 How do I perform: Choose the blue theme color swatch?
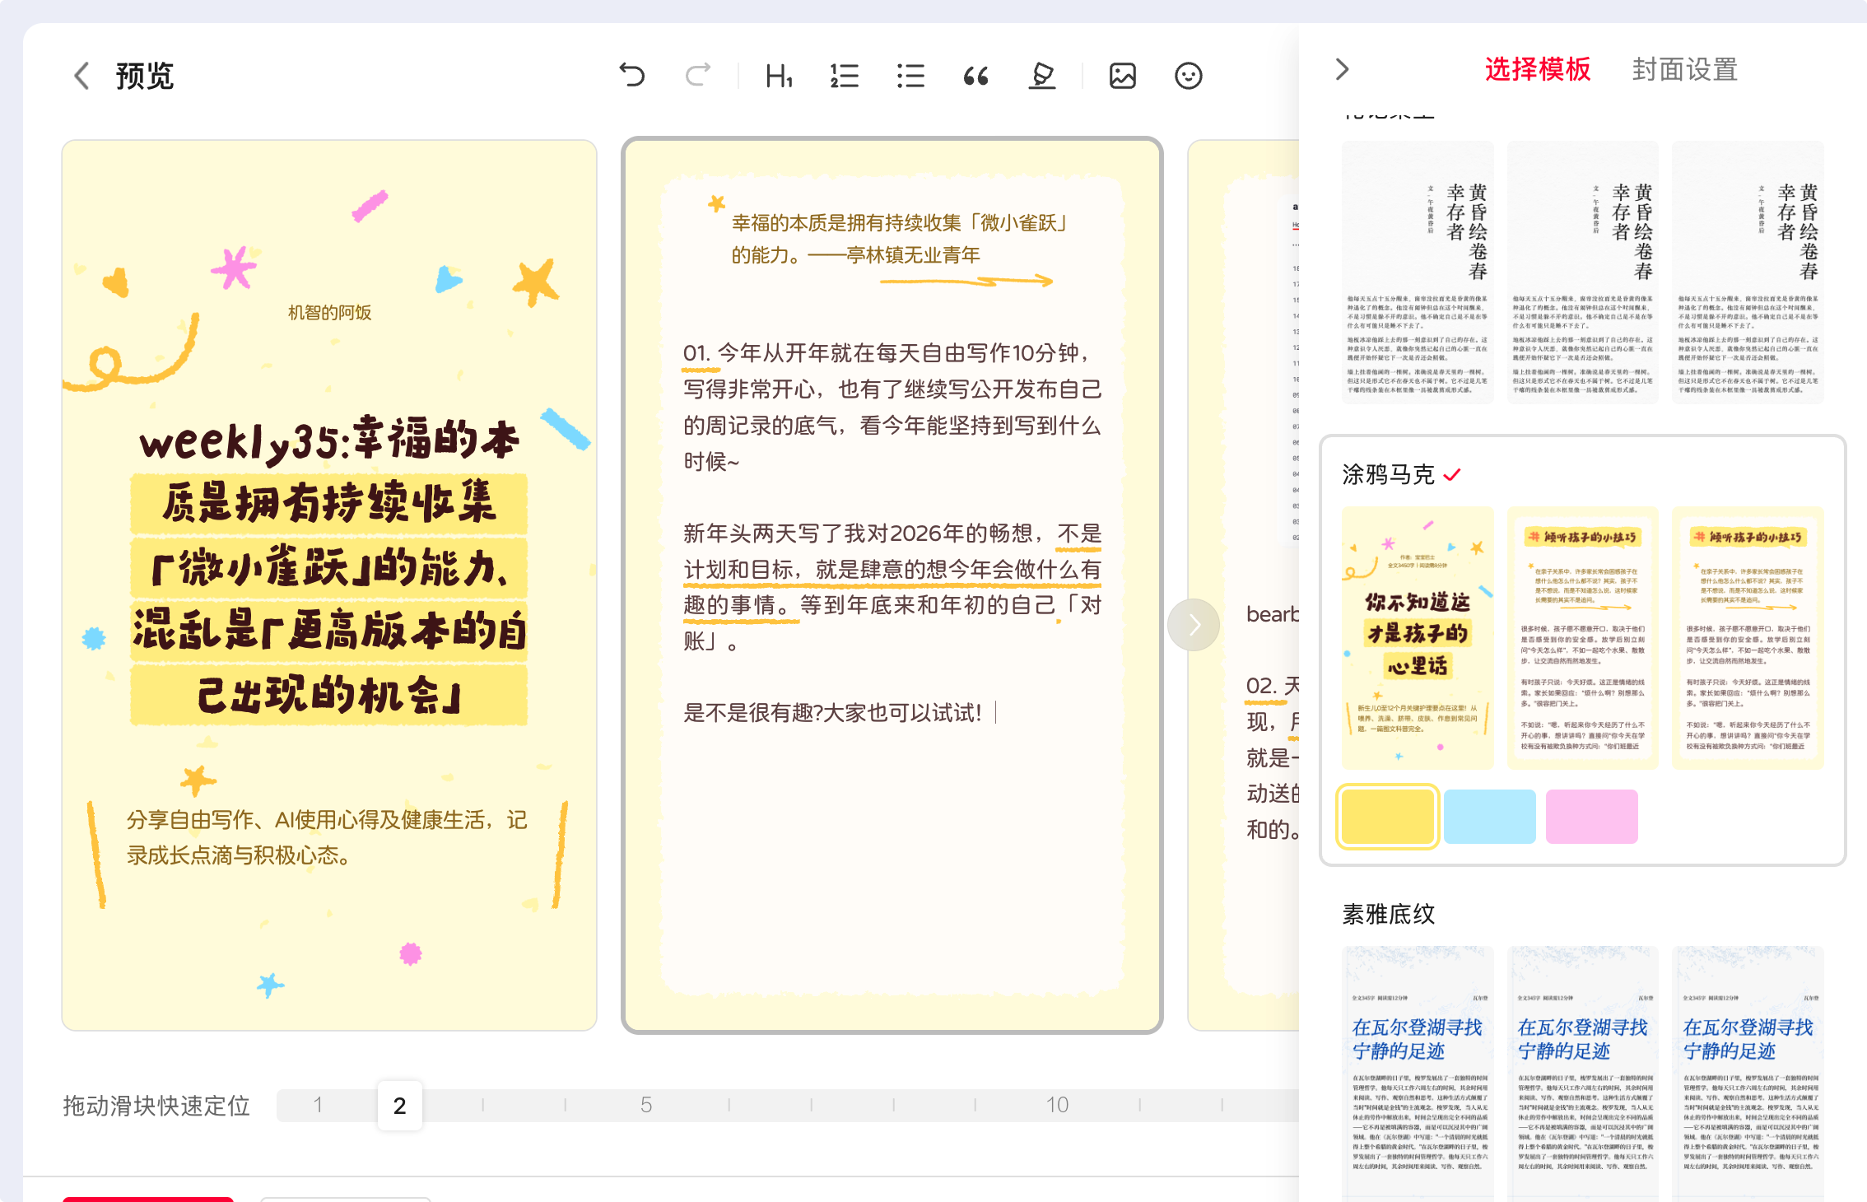[x=1489, y=817]
